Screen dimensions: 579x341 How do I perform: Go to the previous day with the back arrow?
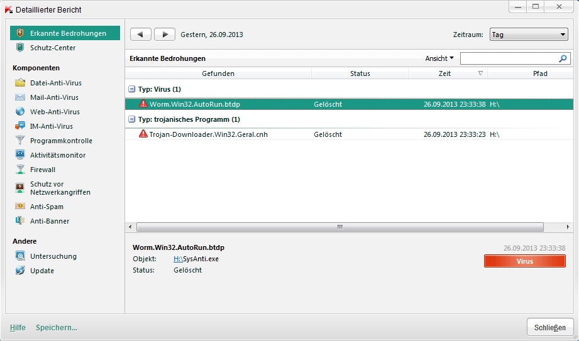click(141, 35)
